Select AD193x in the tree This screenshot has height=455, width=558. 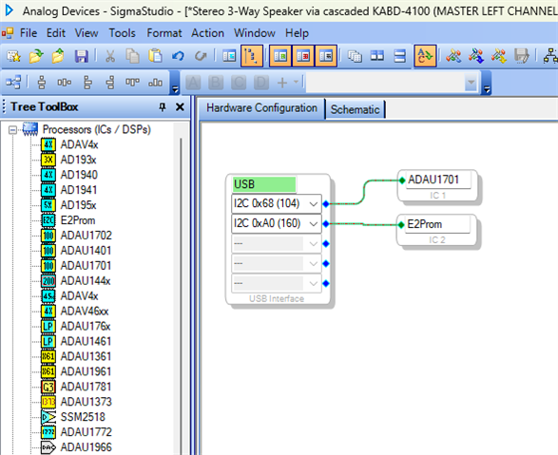point(78,160)
